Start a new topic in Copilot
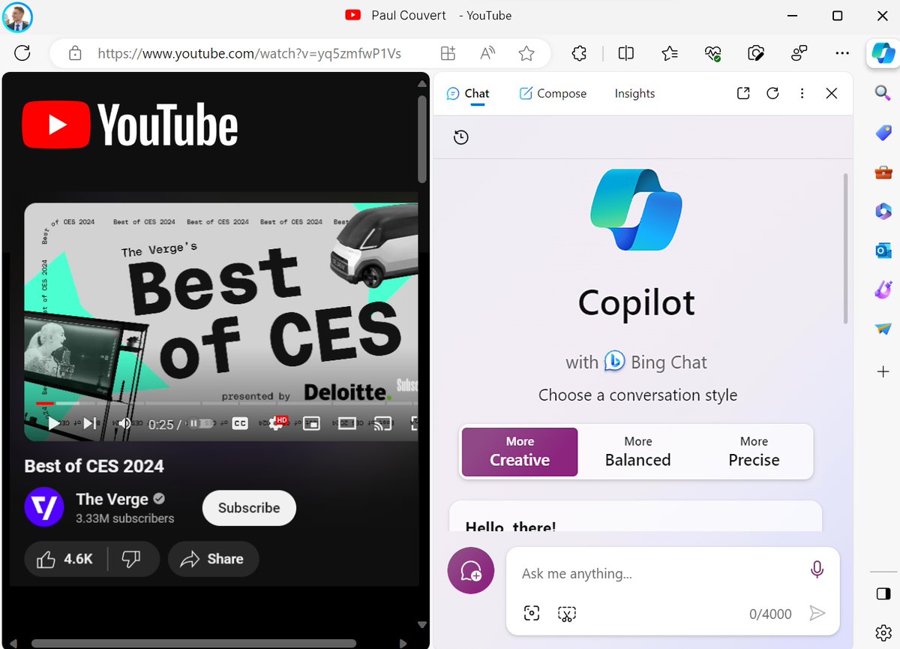Image resolution: width=900 pixels, height=649 pixels. click(x=471, y=571)
